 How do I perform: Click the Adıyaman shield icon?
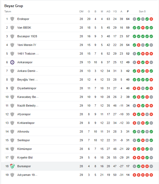point(12,175)
